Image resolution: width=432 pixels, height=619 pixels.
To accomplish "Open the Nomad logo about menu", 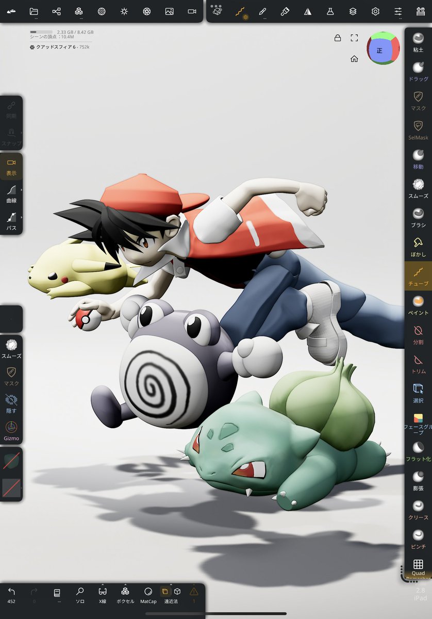I will pyautogui.click(x=11, y=11).
